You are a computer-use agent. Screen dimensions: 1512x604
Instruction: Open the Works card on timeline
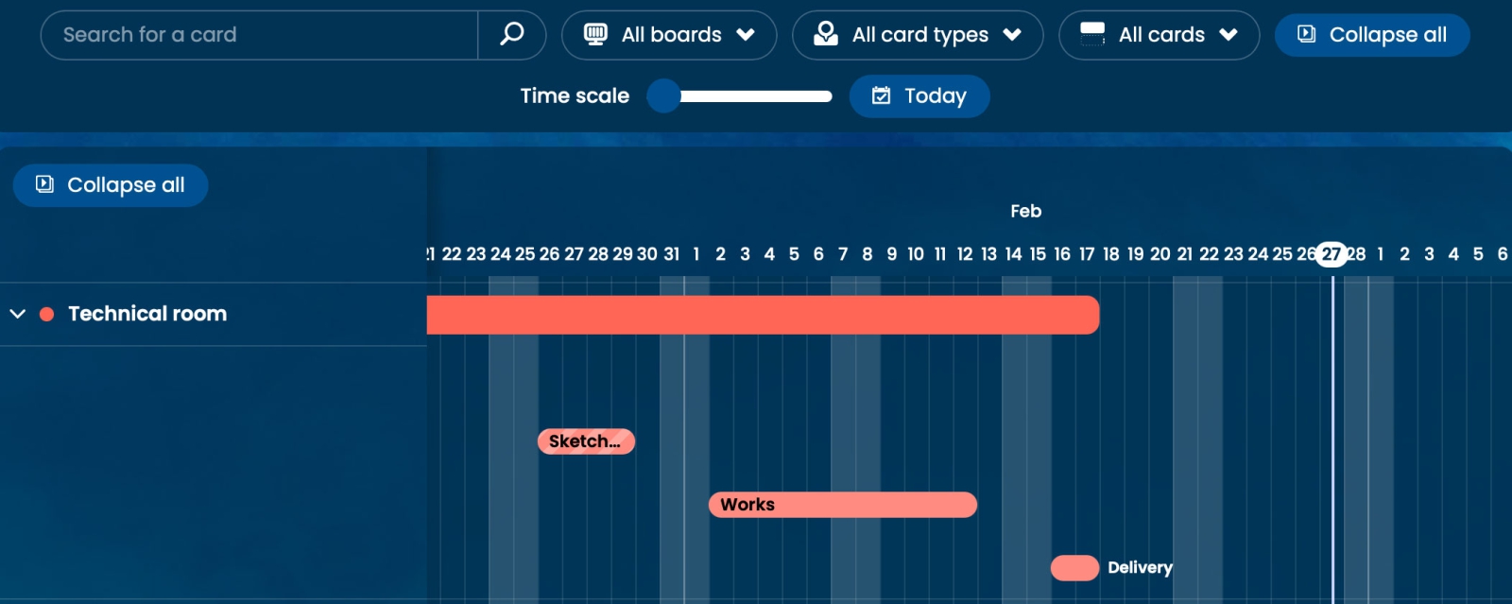(842, 505)
